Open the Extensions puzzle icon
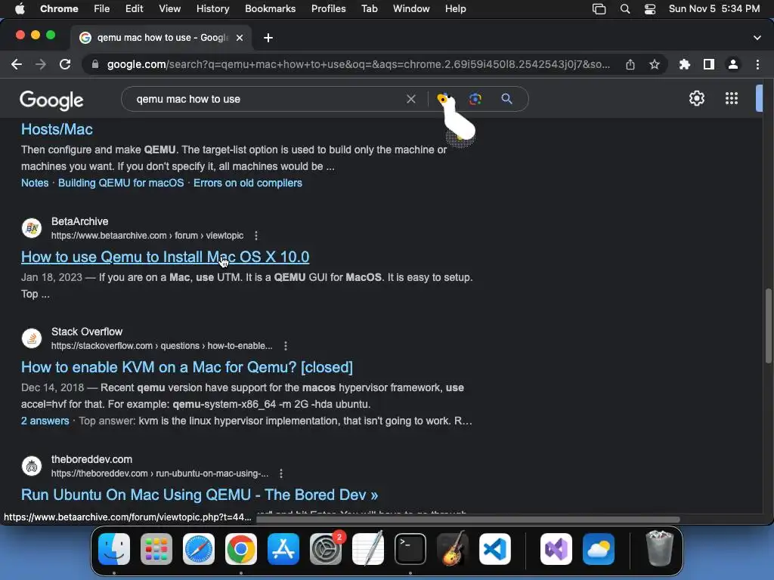This screenshot has height=580, width=774. 684,65
